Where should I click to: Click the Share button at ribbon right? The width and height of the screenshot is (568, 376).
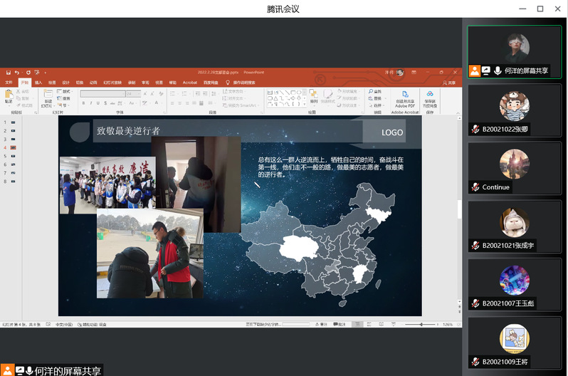[450, 83]
